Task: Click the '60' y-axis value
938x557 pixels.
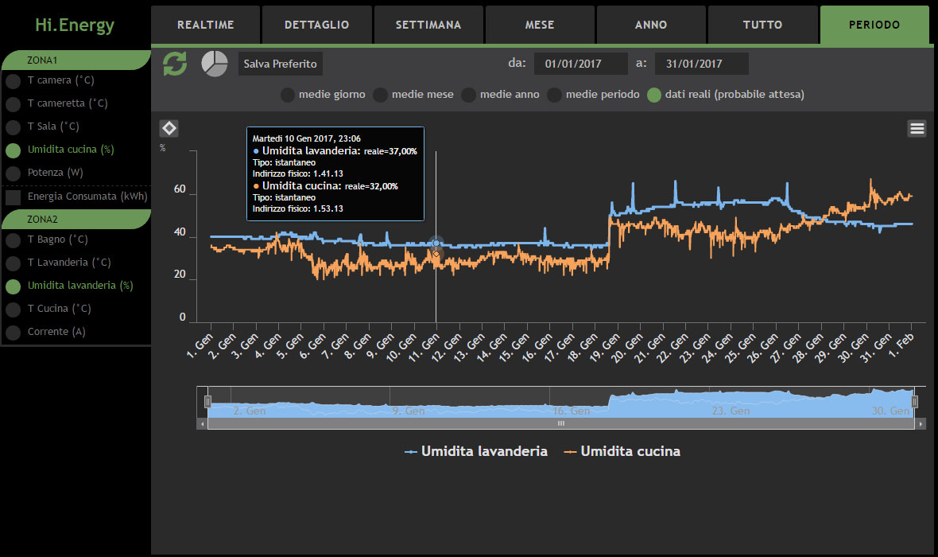Action: [x=180, y=189]
